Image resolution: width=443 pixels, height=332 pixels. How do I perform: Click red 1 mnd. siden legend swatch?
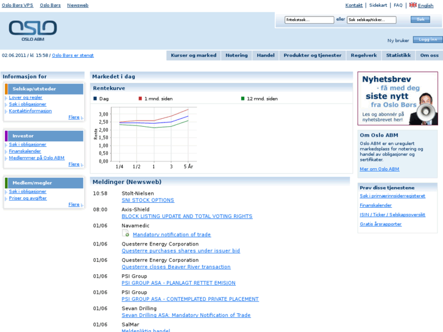(x=140, y=99)
